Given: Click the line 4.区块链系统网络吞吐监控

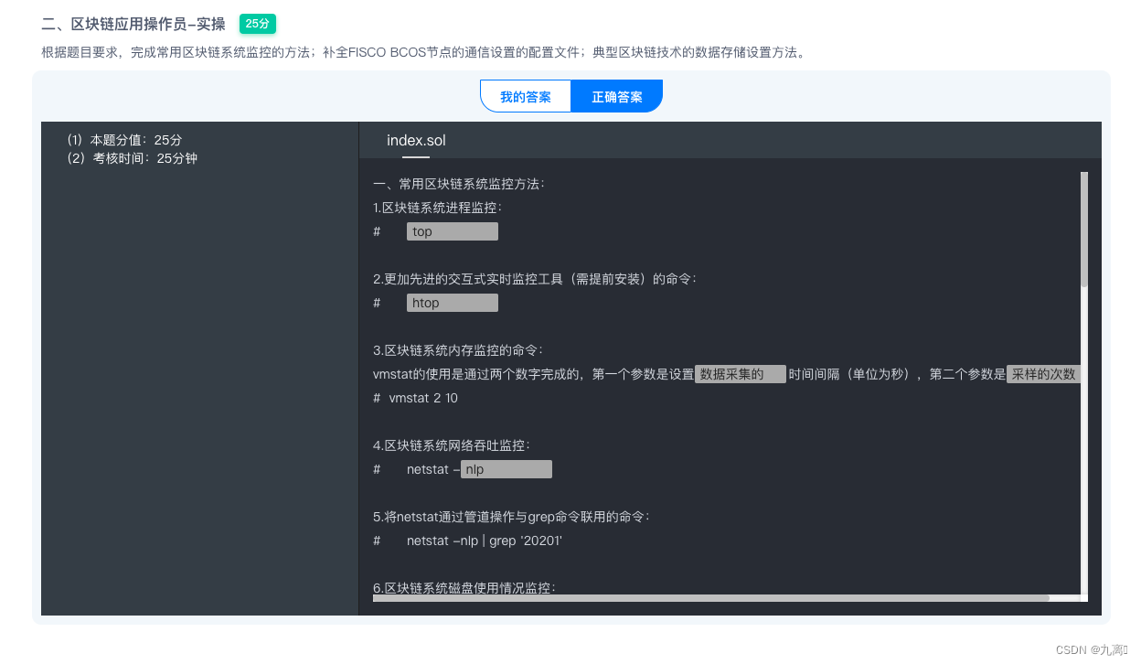Looking at the screenshot, I should (x=452, y=445).
